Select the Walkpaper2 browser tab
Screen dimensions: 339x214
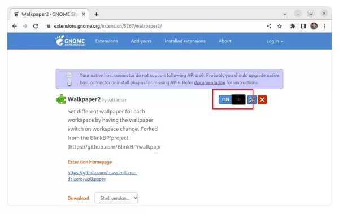50,14
